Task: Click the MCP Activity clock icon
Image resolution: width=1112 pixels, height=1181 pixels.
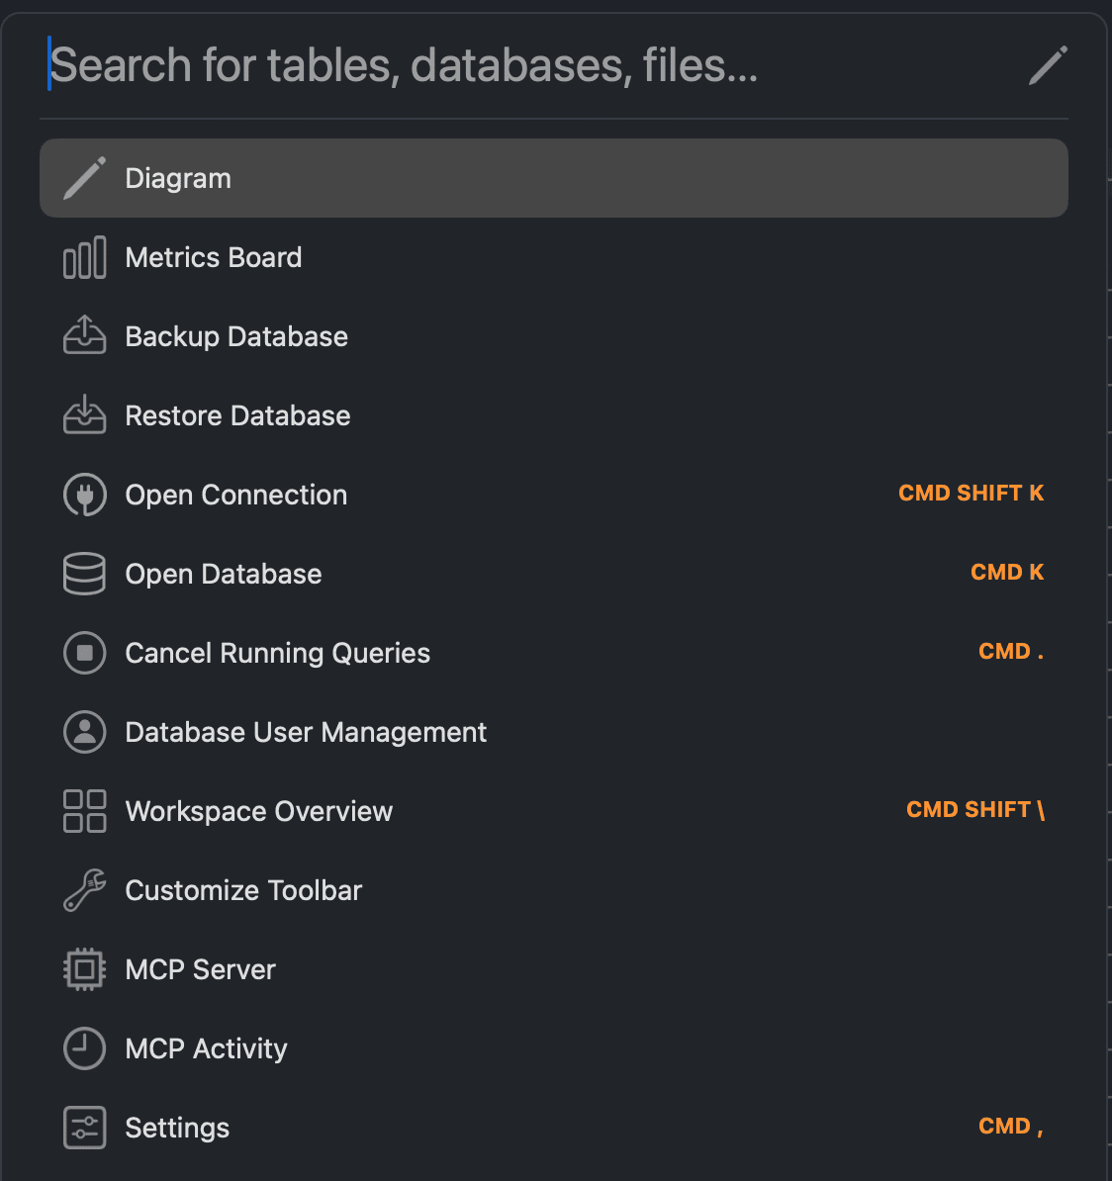Action: [84, 1048]
